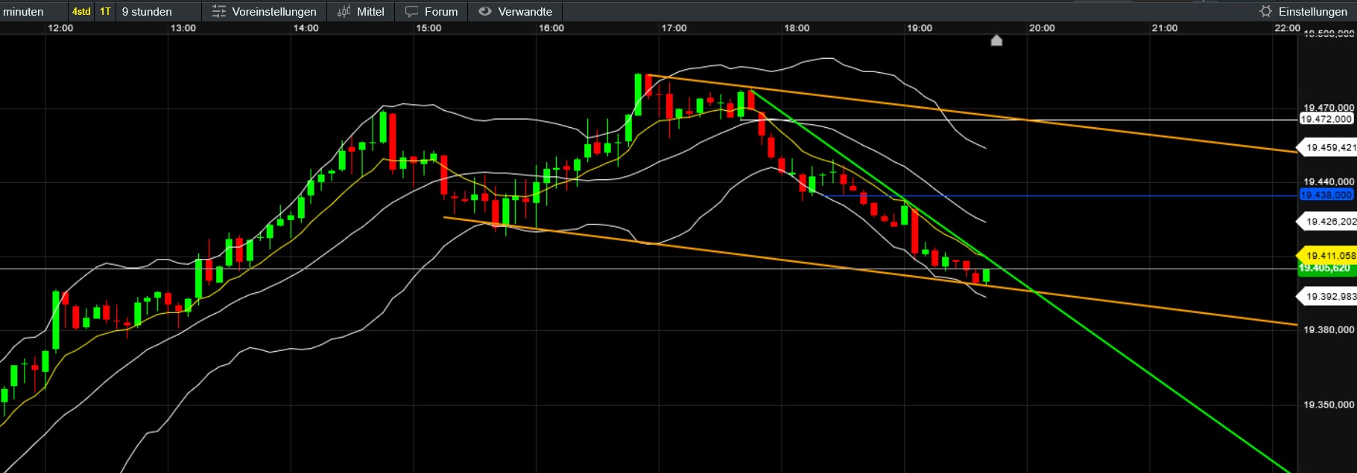
Task: Click the 14:00 time axis label
Action: pyautogui.click(x=306, y=28)
